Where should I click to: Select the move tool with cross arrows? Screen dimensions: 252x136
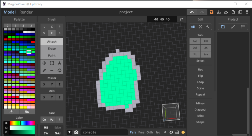(44, 63)
